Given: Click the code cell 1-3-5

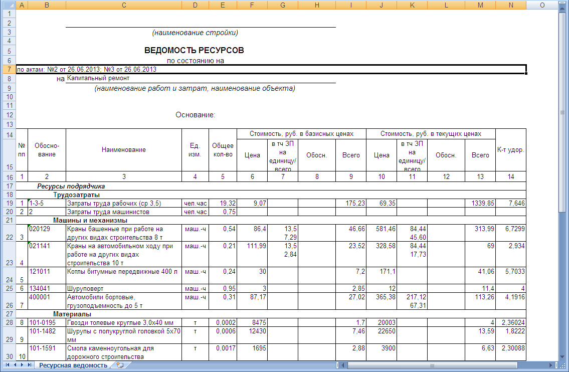Looking at the screenshot, I should [x=47, y=203].
